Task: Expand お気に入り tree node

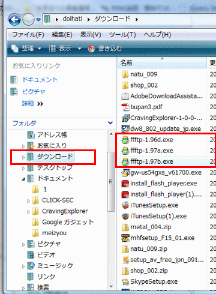Action: coord(23,146)
